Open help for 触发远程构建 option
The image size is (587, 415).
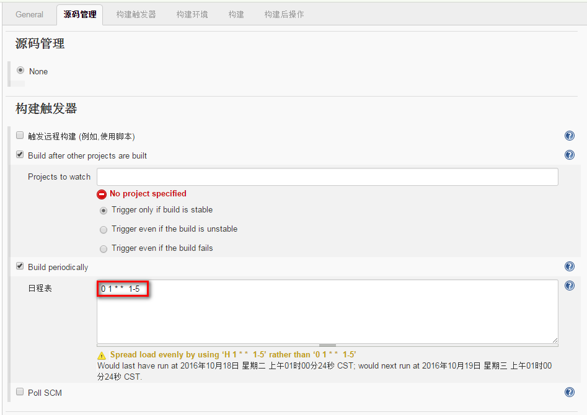[x=570, y=136]
